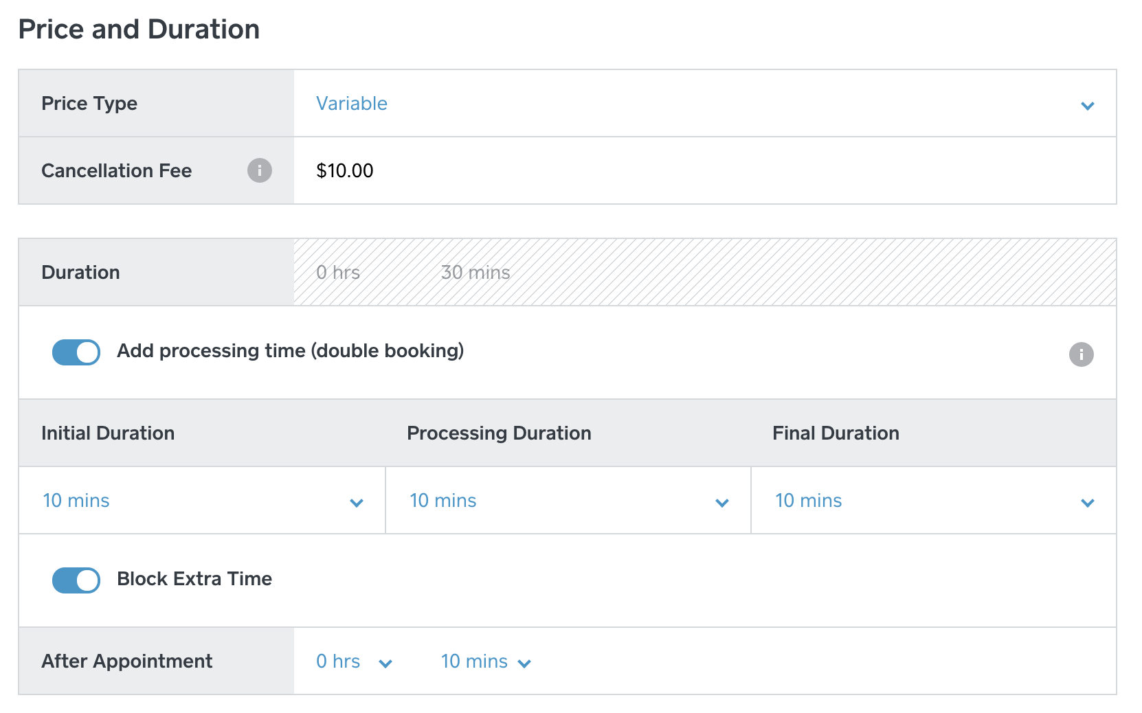Click the Cancellation Fee info icon
The width and height of the screenshot is (1142, 713).
(x=260, y=170)
